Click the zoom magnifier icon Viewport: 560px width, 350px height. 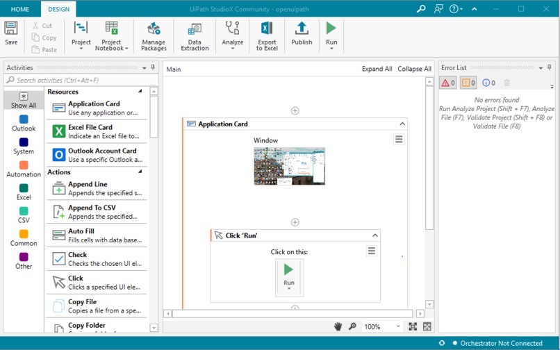click(x=352, y=326)
